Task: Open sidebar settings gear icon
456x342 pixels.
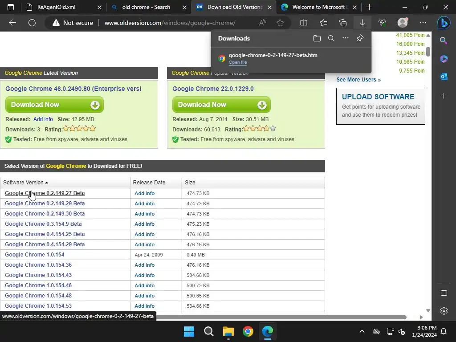Action: [444, 311]
